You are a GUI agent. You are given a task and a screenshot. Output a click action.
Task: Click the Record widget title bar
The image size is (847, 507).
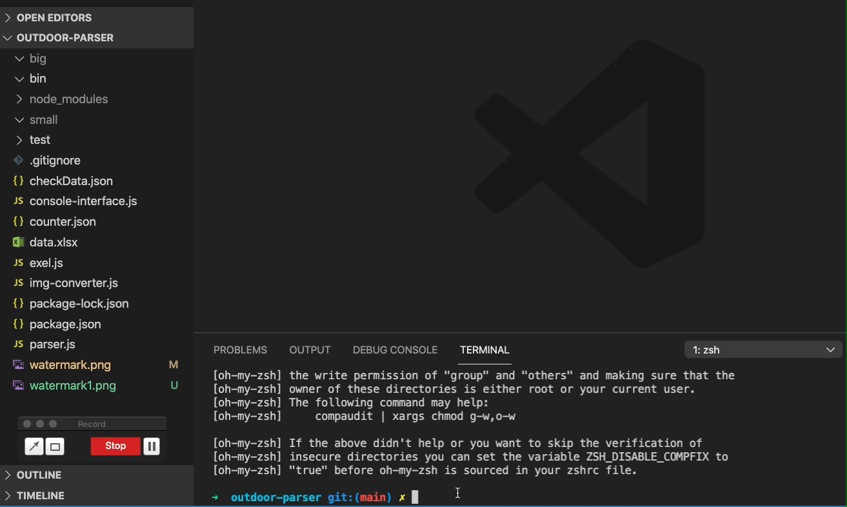92,424
